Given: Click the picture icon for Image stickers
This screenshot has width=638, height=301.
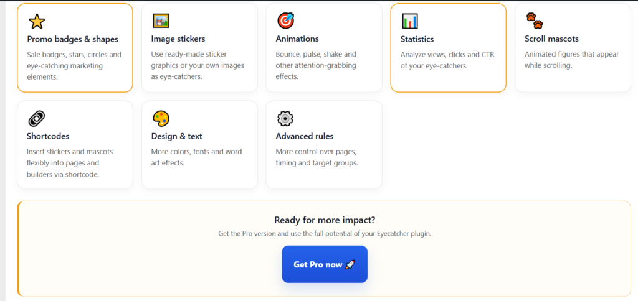Looking at the screenshot, I should coord(161,21).
